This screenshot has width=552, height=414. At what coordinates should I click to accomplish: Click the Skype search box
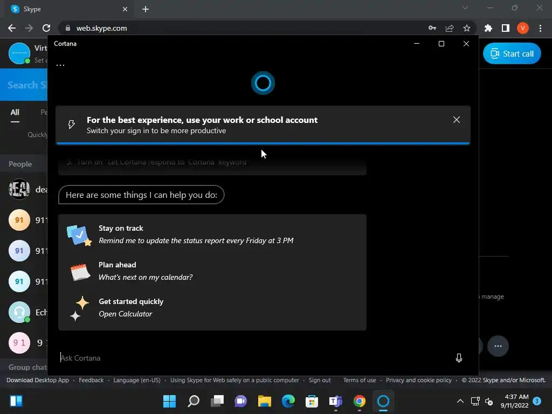coord(24,85)
